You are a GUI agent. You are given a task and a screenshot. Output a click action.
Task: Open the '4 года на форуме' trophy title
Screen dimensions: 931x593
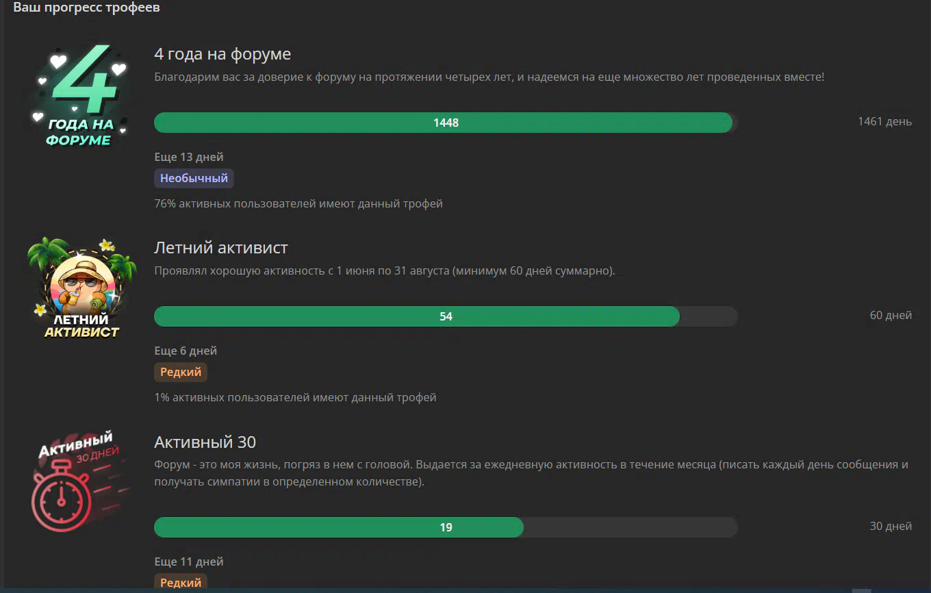[x=222, y=54]
